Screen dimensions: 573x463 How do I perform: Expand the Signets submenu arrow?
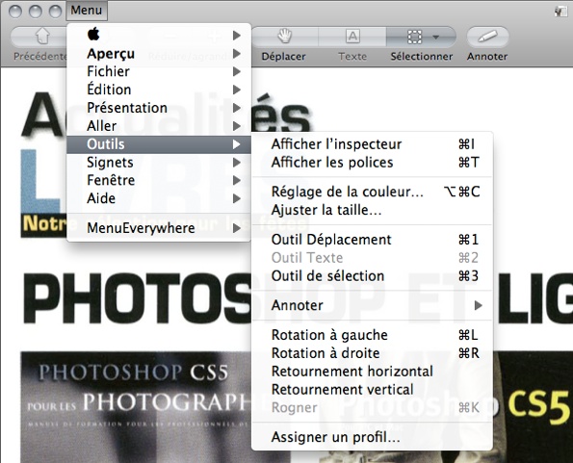[x=237, y=163]
